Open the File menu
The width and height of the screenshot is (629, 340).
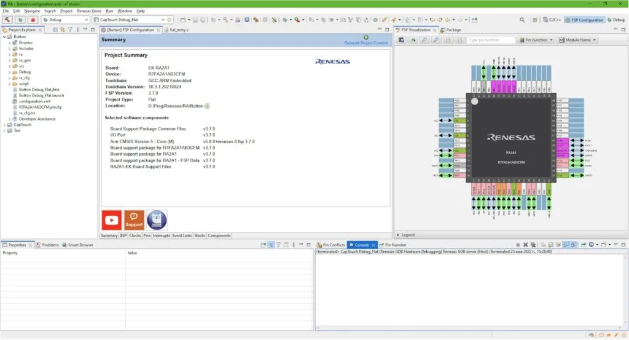point(6,11)
